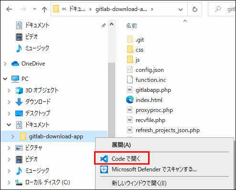Click the navigation pane scrollbar thumb
Viewport: 236px width, 190px height.
(112, 100)
